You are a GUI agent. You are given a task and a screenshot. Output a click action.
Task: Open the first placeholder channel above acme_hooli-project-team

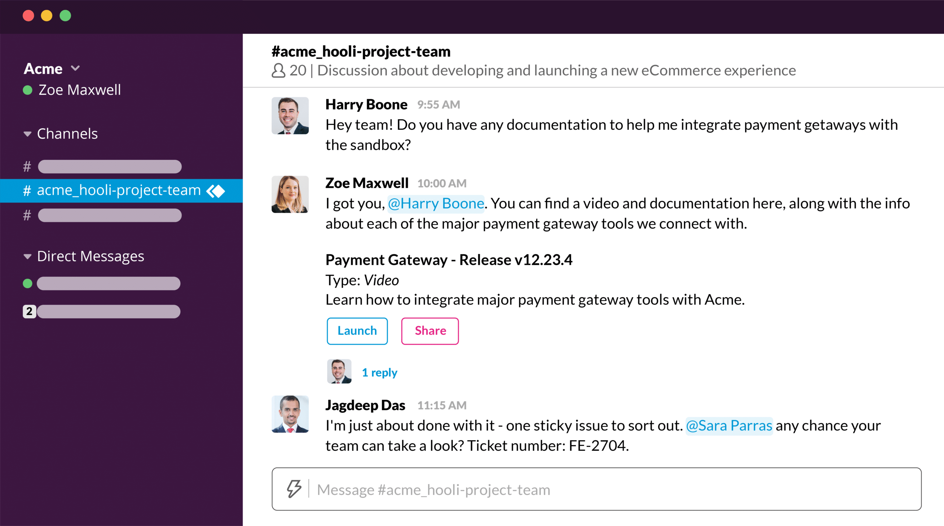click(110, 167)
